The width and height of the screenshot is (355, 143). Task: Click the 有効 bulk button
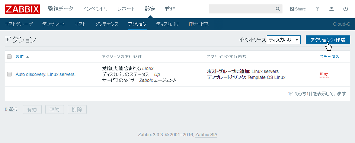pos(32,109)
